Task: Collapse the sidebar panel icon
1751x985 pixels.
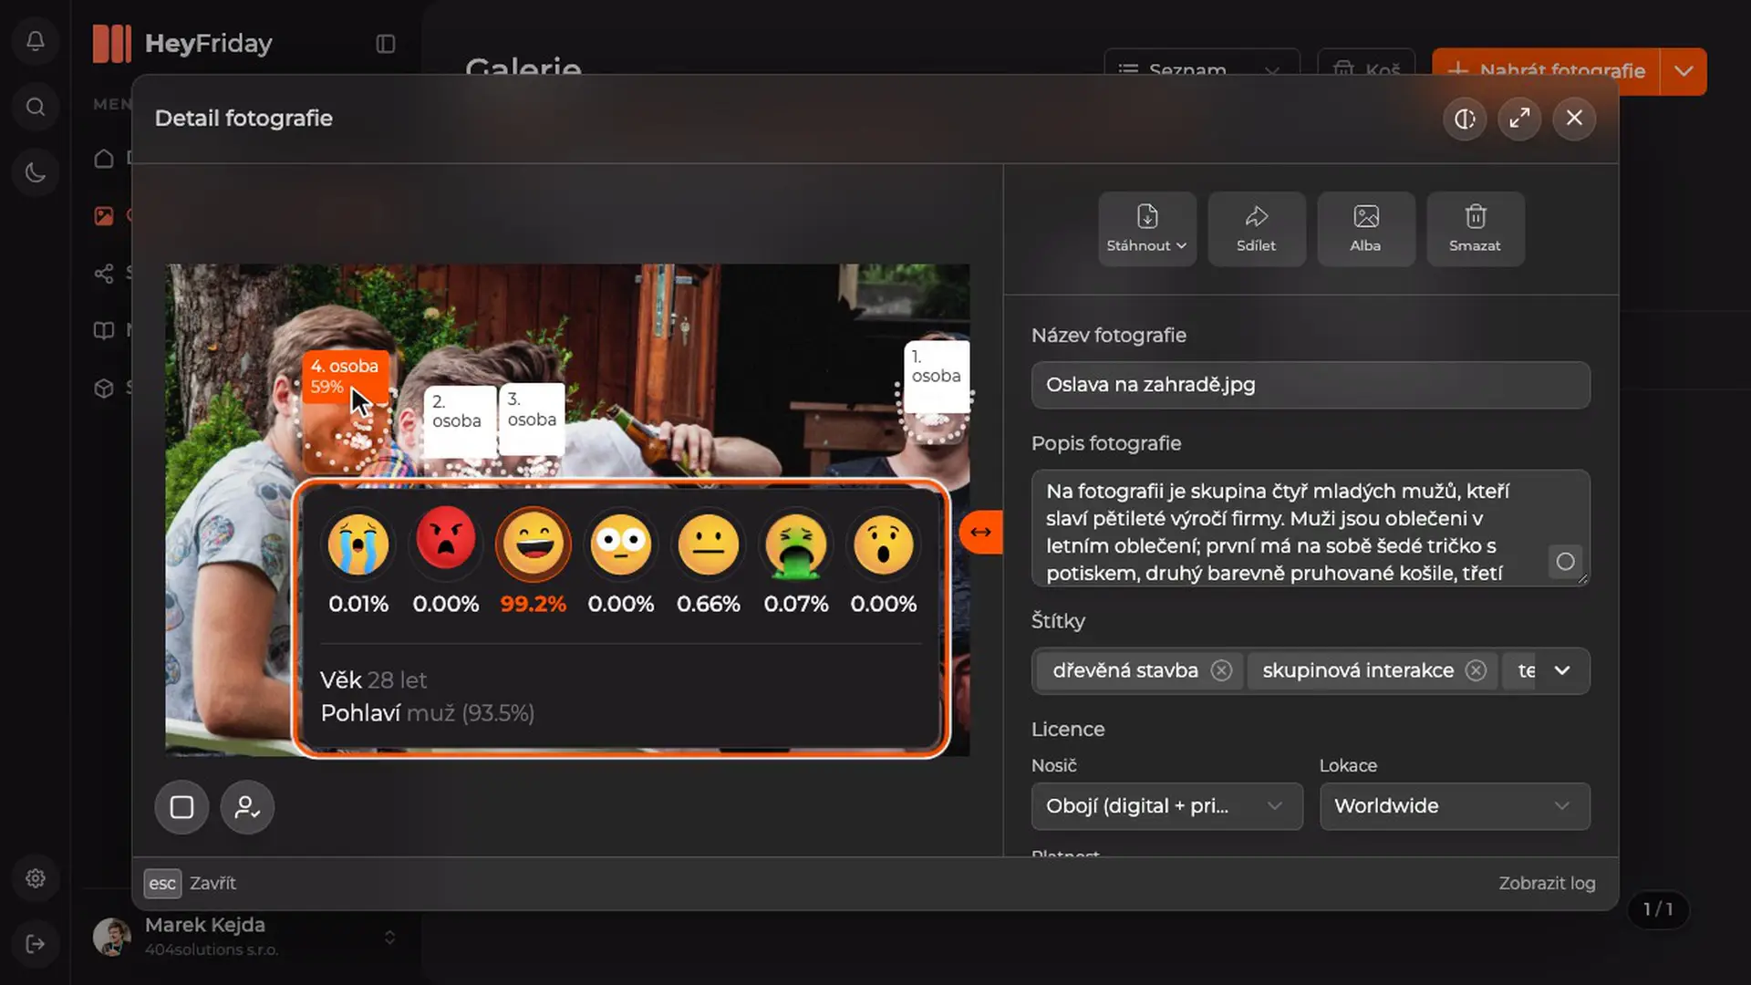Action: pyautogui.click(x=386, y=44)
